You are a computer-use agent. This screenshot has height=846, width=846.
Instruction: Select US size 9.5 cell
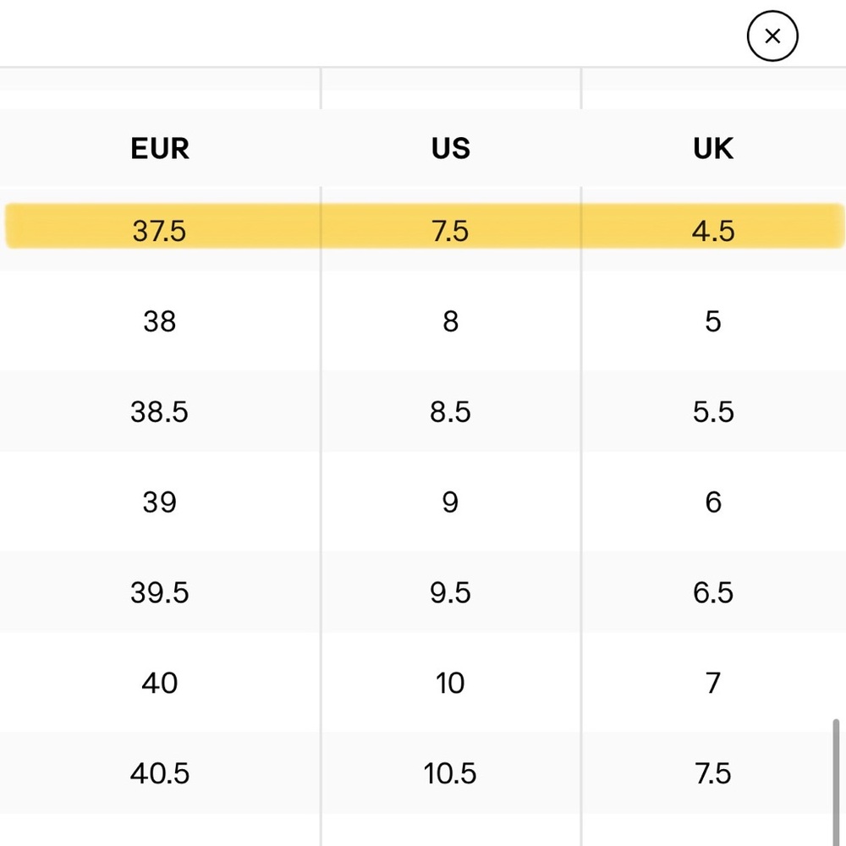tap(451, 592)
